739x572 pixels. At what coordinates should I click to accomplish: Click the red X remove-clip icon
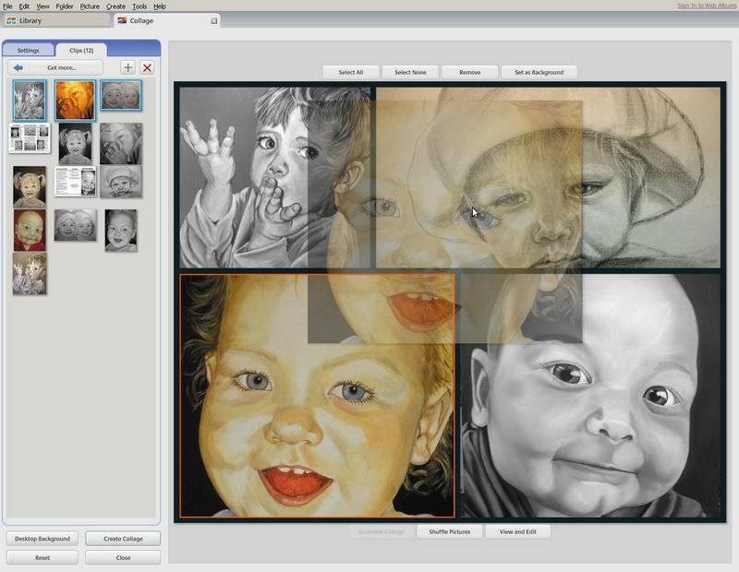(147, 67)
